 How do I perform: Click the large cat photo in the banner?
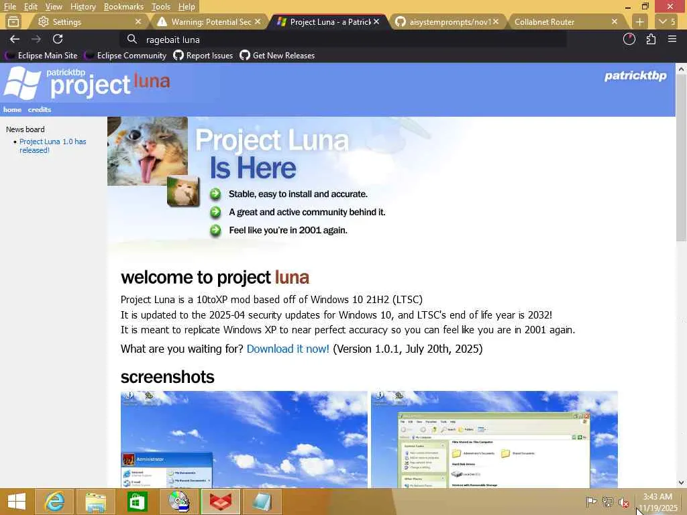click(x=148, y=151)
